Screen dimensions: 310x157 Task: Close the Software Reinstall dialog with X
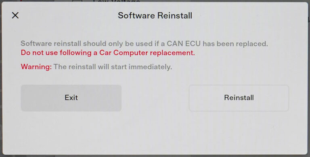tap(15, 15)
